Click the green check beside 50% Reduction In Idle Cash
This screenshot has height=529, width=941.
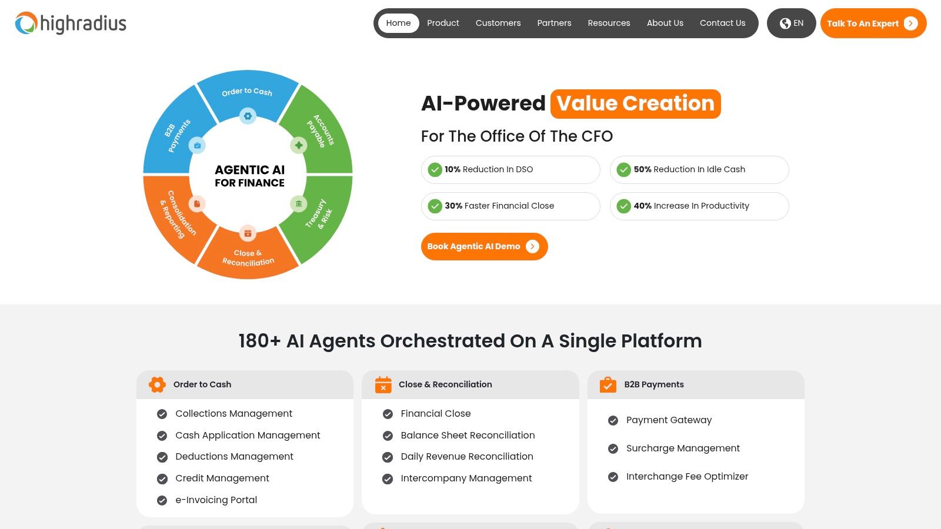coord(623,170)
